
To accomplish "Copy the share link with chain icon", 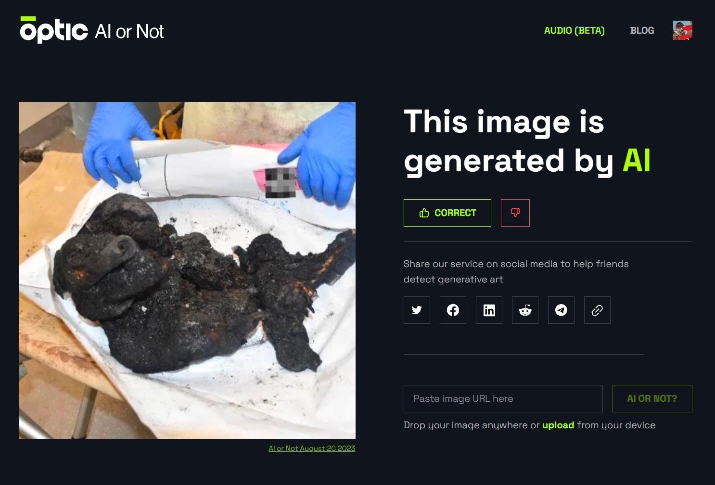I will [x=597, y=310].
